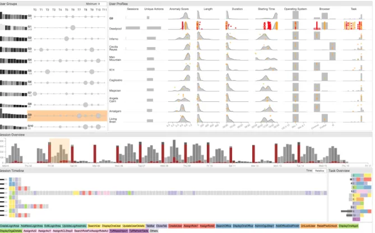The height and width of the screenshot is (233, 375).
Task: Sort by Starting Time column header
Action: pyautogui.click(x=266, y=9)
